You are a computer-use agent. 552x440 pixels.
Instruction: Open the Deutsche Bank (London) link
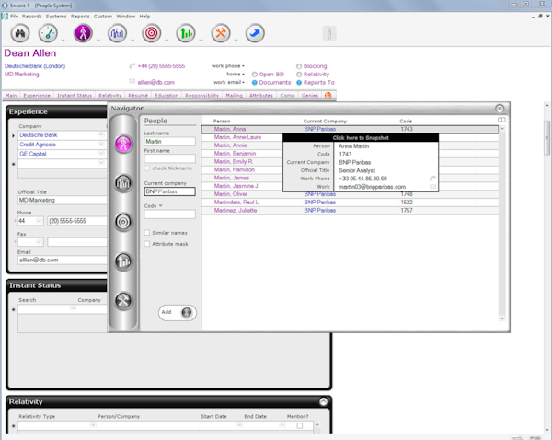coord(35,66)
